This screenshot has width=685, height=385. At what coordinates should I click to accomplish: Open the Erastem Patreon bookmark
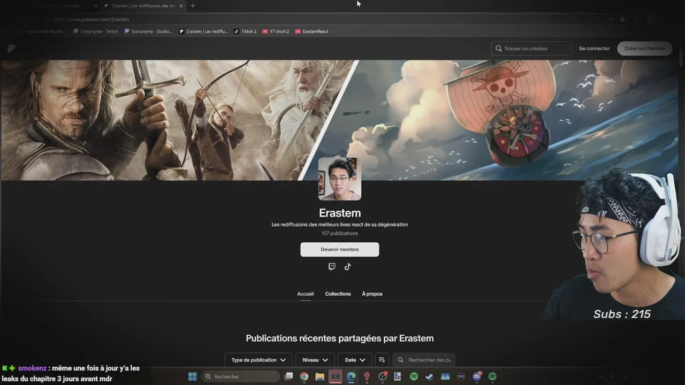[x=203, y=32]
